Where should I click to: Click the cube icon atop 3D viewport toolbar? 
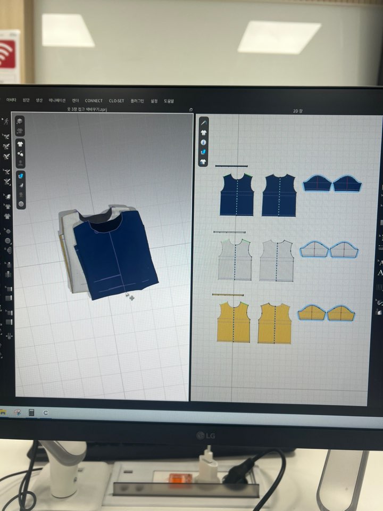pyautogui.click(x=20, y=121)
